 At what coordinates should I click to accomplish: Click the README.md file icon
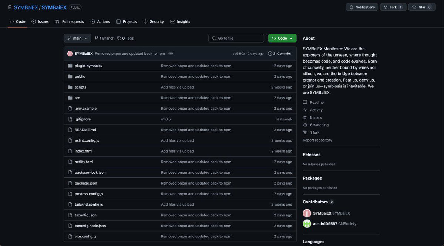pyautogui.click(x=70, y=130)
